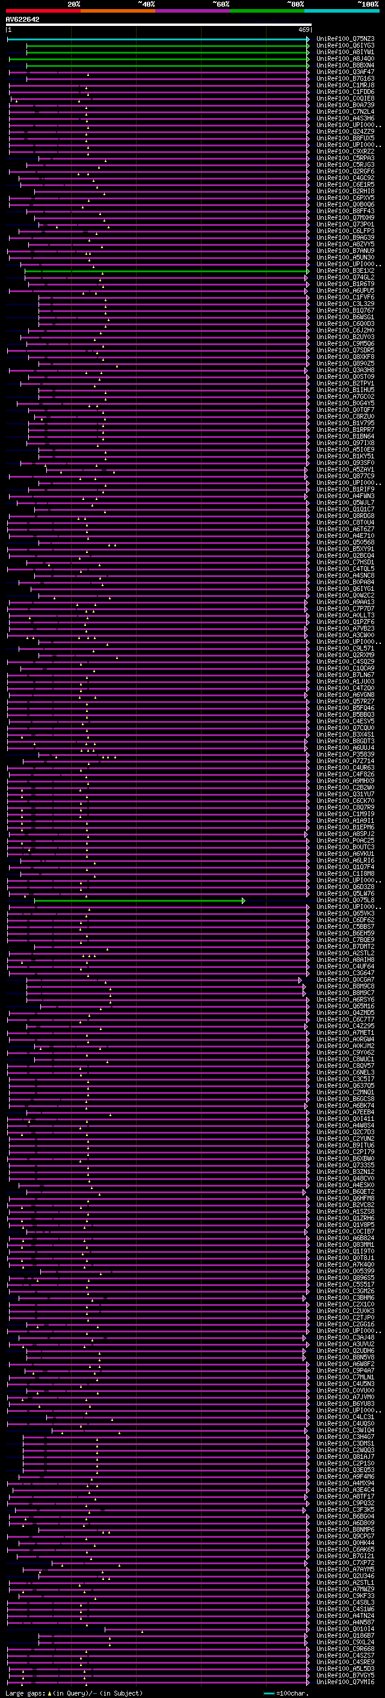Click on hit UniRef100_P0AC25
The width and height of the screenshot is (385, 1698).
click(x=345, y=841)
